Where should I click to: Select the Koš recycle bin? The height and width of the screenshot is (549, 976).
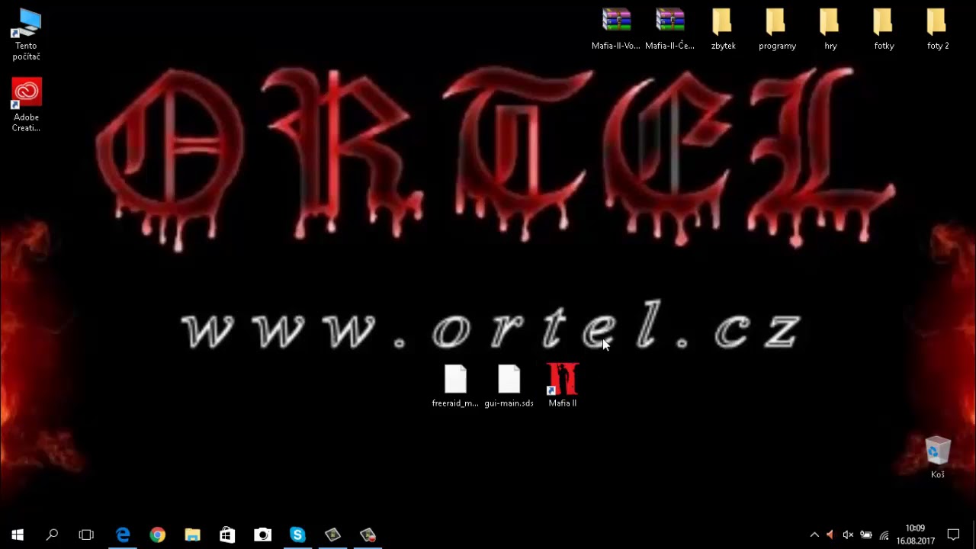click(938, 457)
